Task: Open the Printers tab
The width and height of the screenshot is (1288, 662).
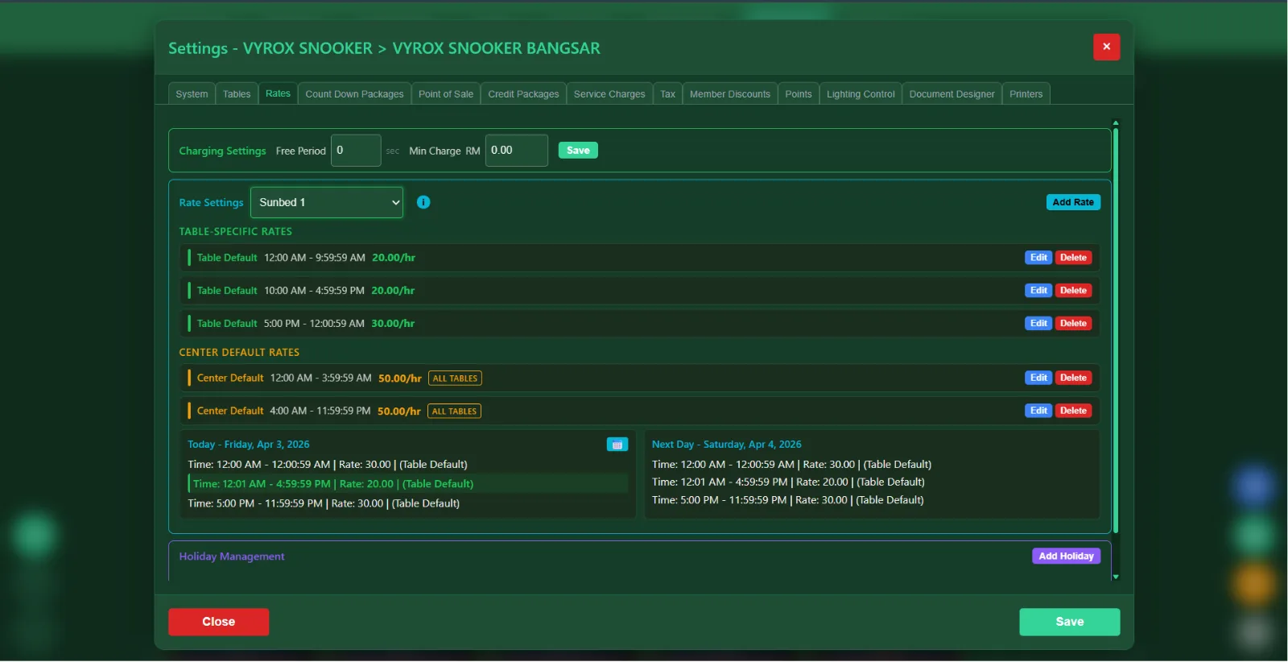Action: tap(1026, 94)
